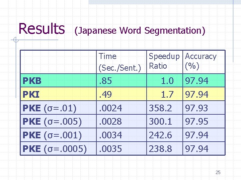Select the 'PKE (σ=.005)' row label
Image resolution: width=241 pixels, height=180 pixels.
(x=52, y=122)
